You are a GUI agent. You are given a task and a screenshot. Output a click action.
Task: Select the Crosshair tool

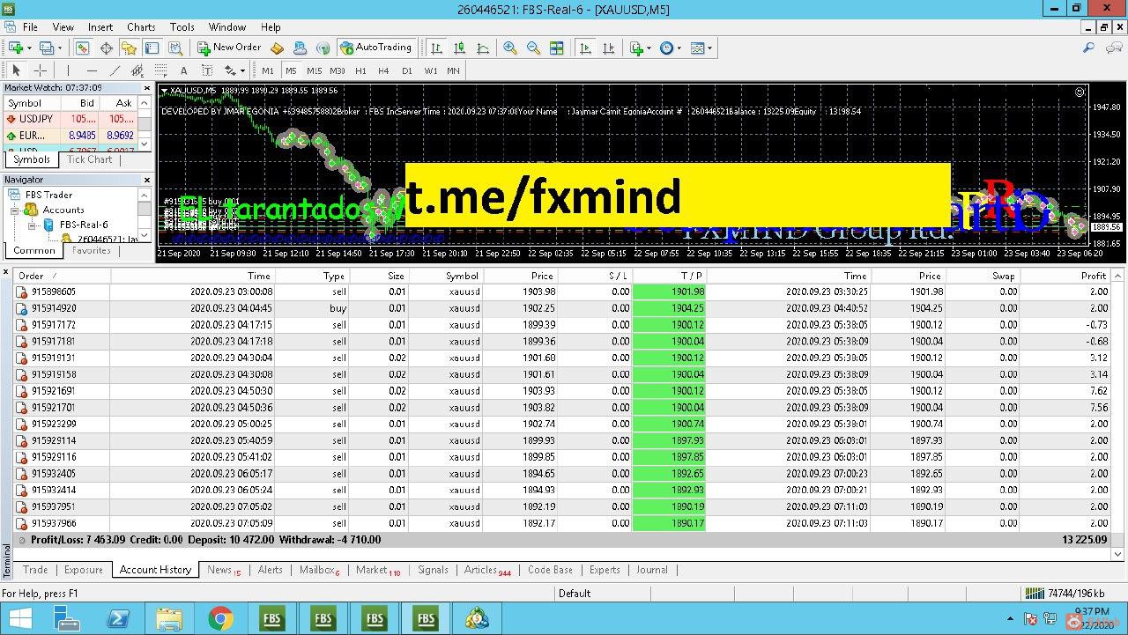tap(40, 70)
